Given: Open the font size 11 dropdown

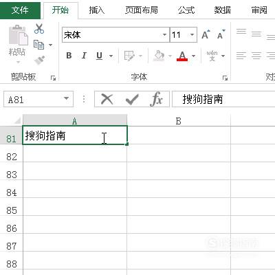Looking at the screenshot, I should pos(192,35).
